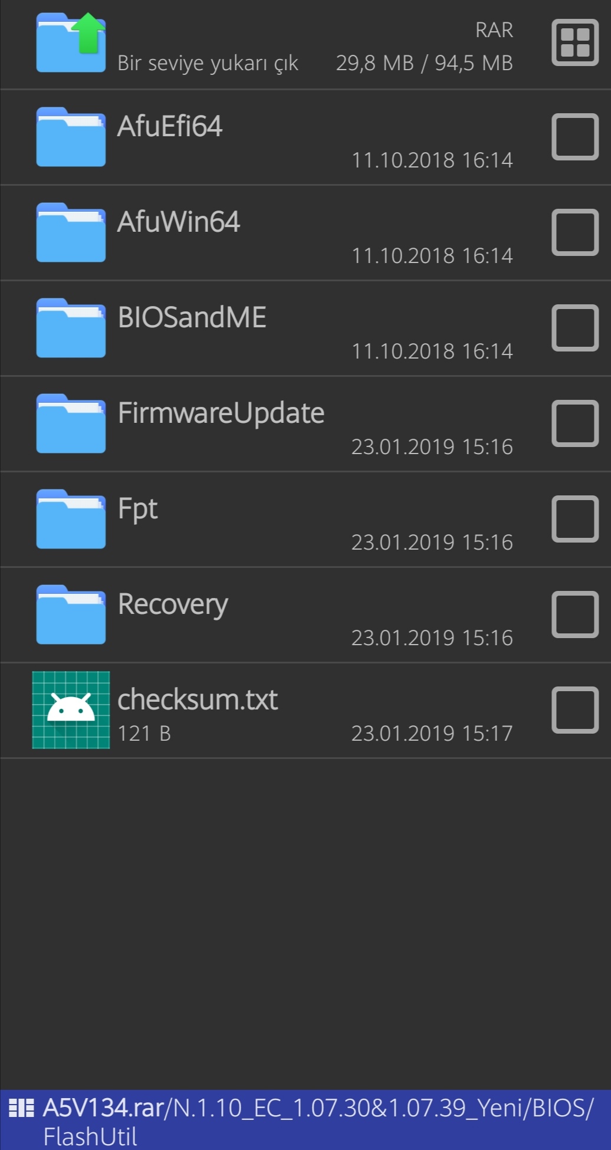Open the AfuEfi64 folder icon

(x=71, y=137)
